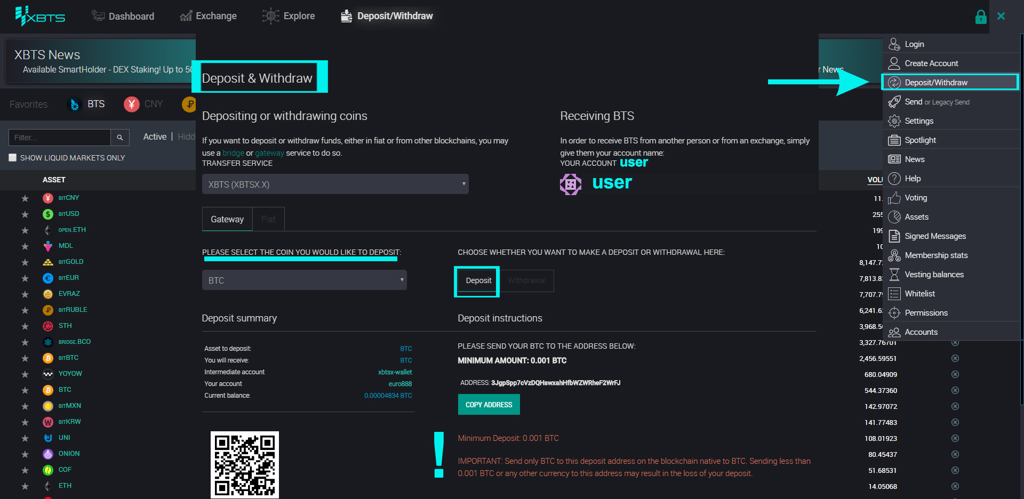Toggle favorite star for EVRAZ
This screenshot has width=1024, height=499.
click(x=25, y=294)
